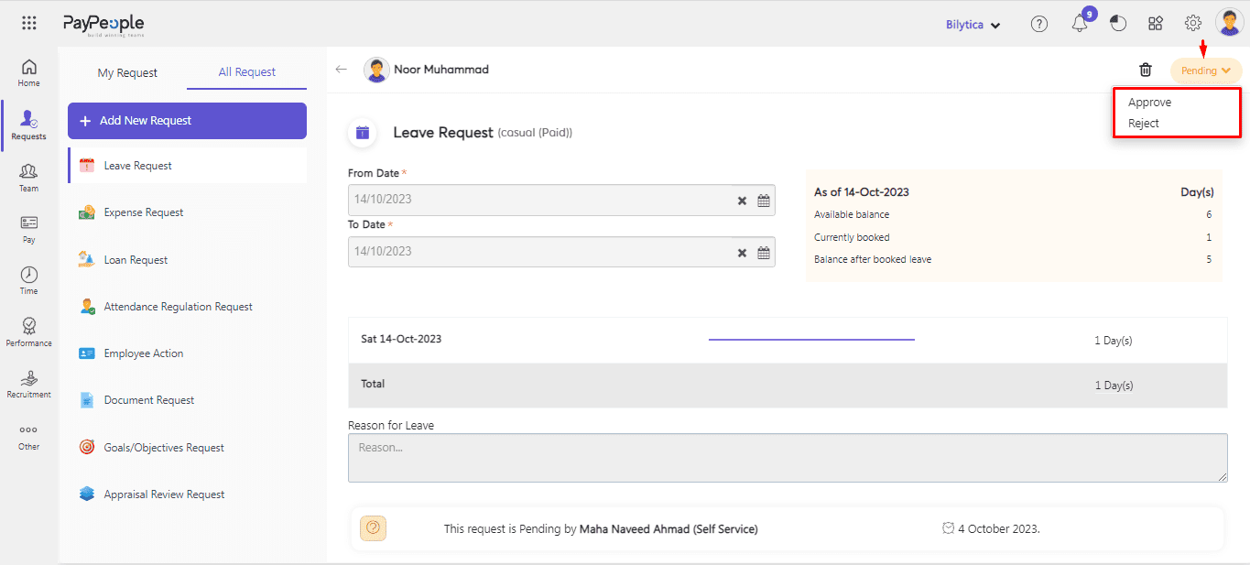Clear the To Date value
This screenshot has width=1250, height=565.
[x=742, y=253]
